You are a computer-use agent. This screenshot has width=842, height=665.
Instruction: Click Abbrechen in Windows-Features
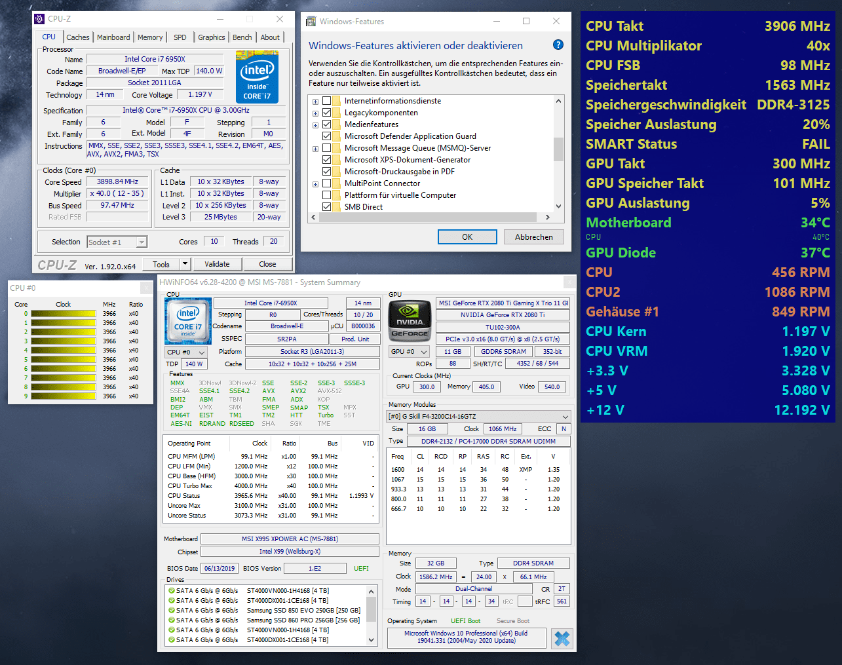click(x=534, y=237)
